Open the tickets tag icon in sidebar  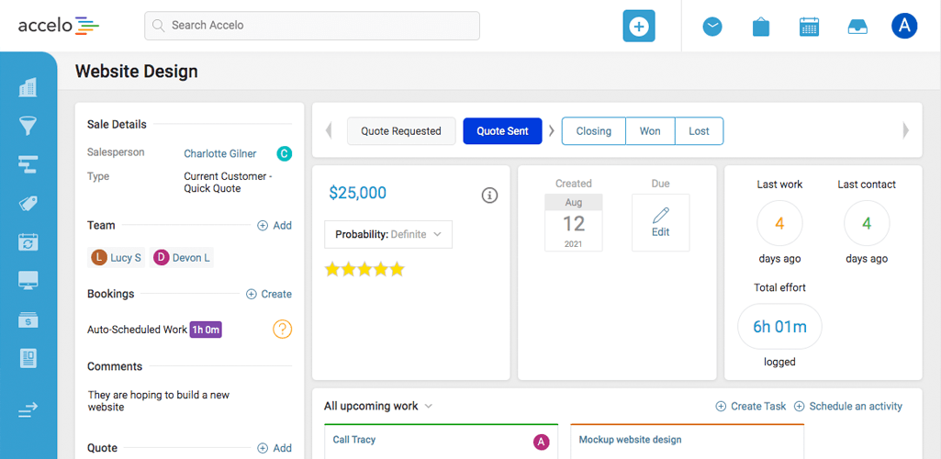click(x=28, y=204)
